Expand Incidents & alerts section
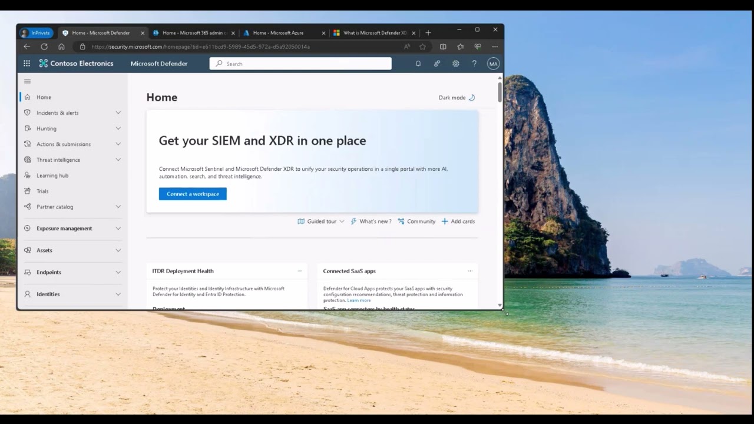The image size is (754, 424). coord(118,112)
